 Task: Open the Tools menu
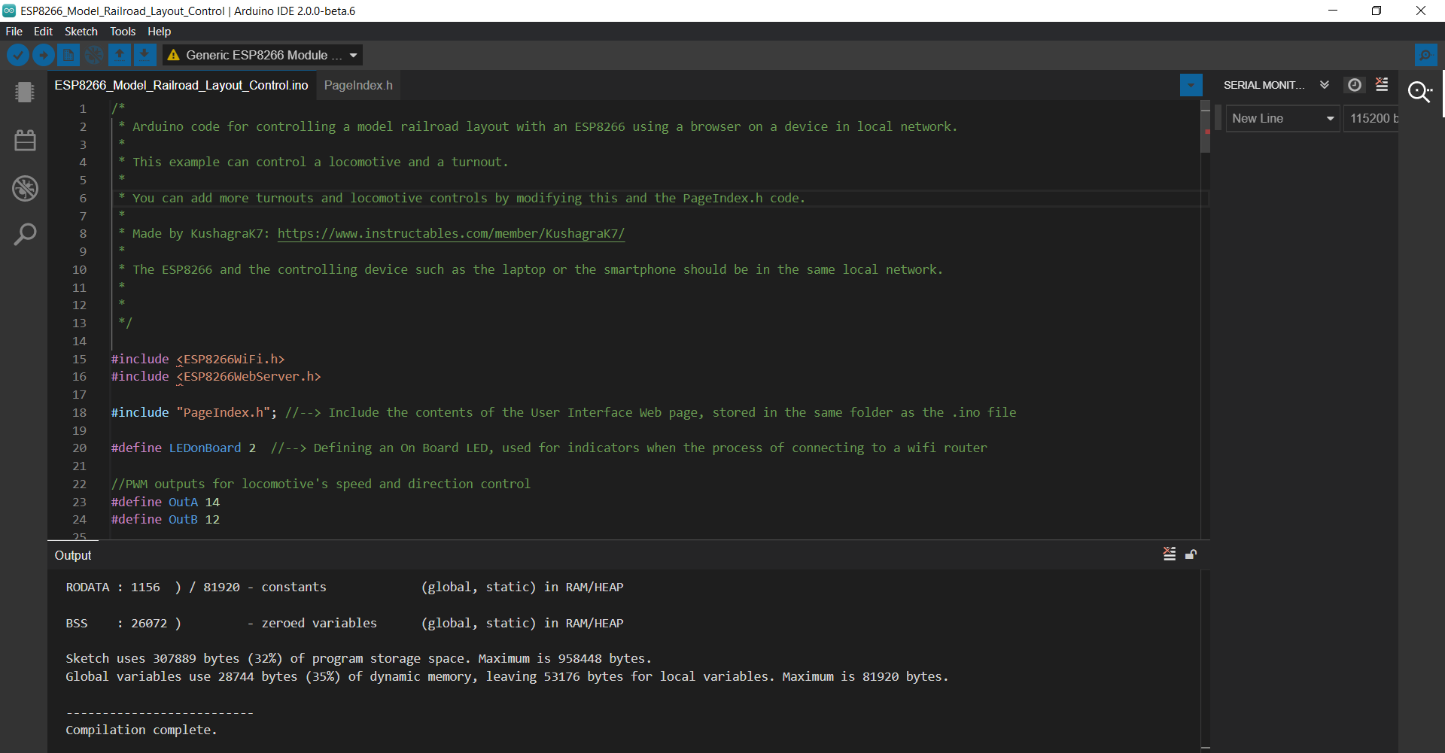tap(122, 31)
